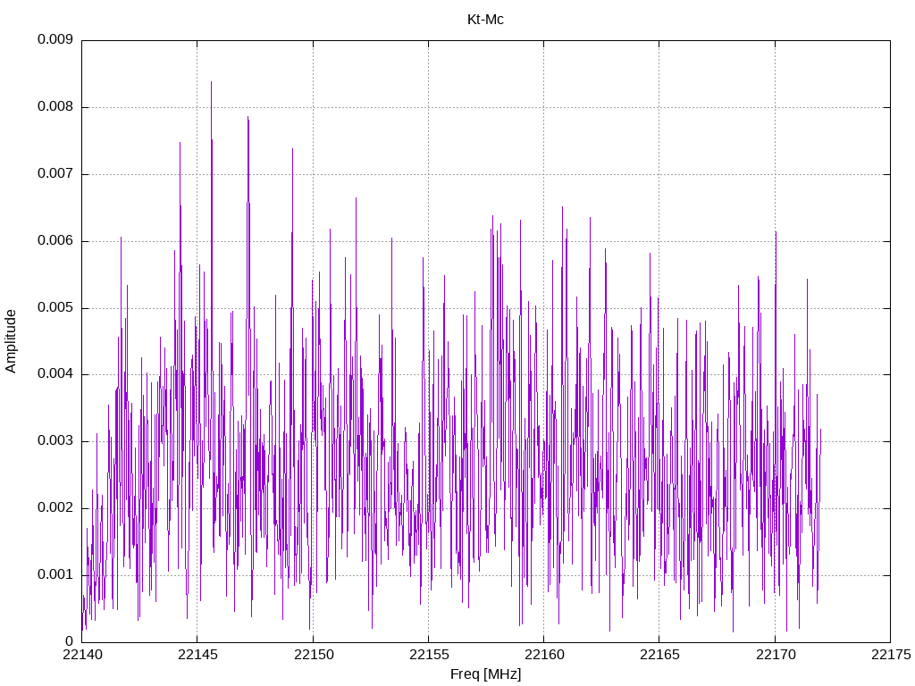Select the 0.006 y-axis tick label
Image resolution: width=915 pixels, height=686 pixels.
(55, 241)
